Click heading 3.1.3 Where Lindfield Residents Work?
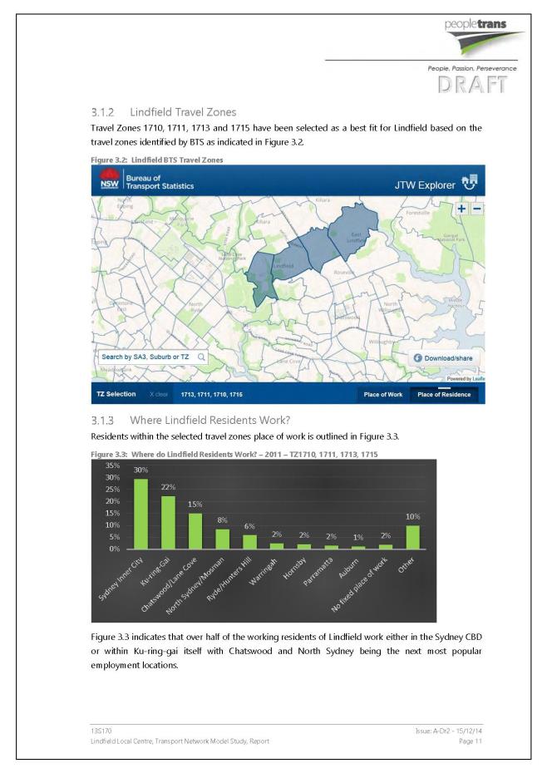This screenshot has height=773, width=547. point(190,420)
